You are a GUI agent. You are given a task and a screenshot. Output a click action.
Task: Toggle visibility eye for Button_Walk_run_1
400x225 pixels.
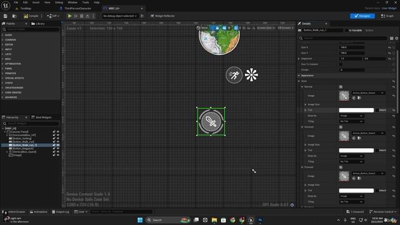pyautogui.click(x=58, y=145)
